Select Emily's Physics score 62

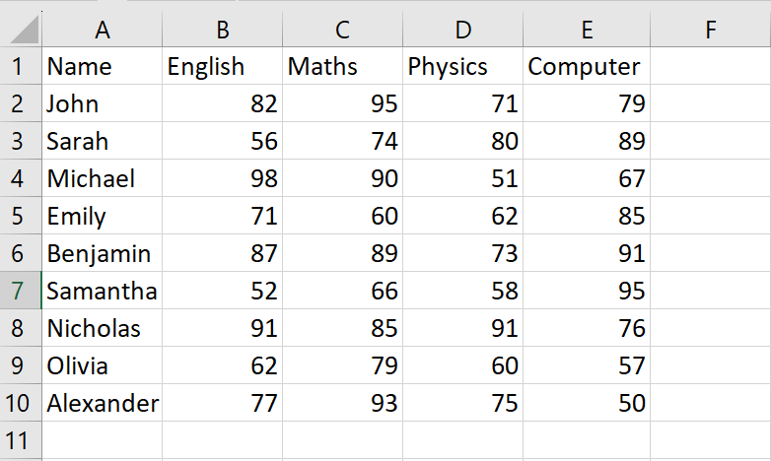pyautogui.click(x=462, y=216)
